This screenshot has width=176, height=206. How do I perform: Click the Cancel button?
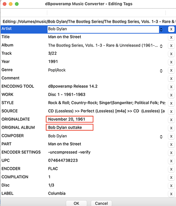102,203
